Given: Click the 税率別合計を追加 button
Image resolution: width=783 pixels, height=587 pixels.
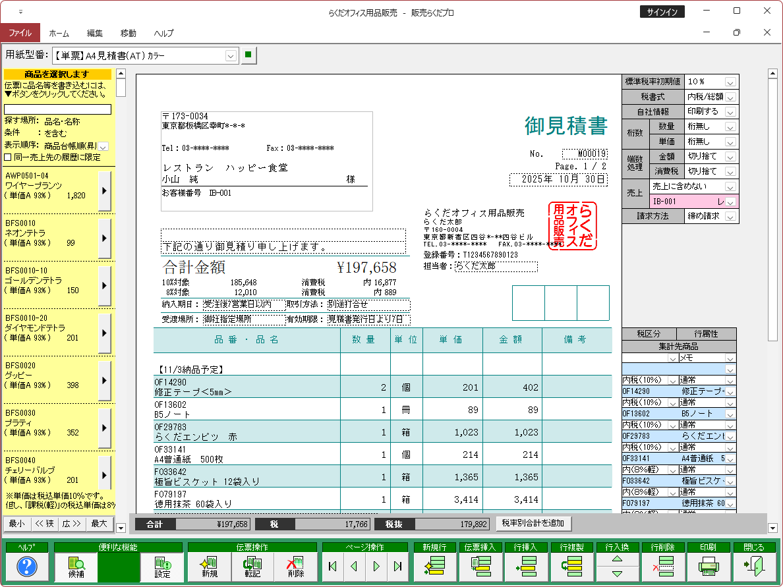Looking at the screenshot, I should point(534,523).
